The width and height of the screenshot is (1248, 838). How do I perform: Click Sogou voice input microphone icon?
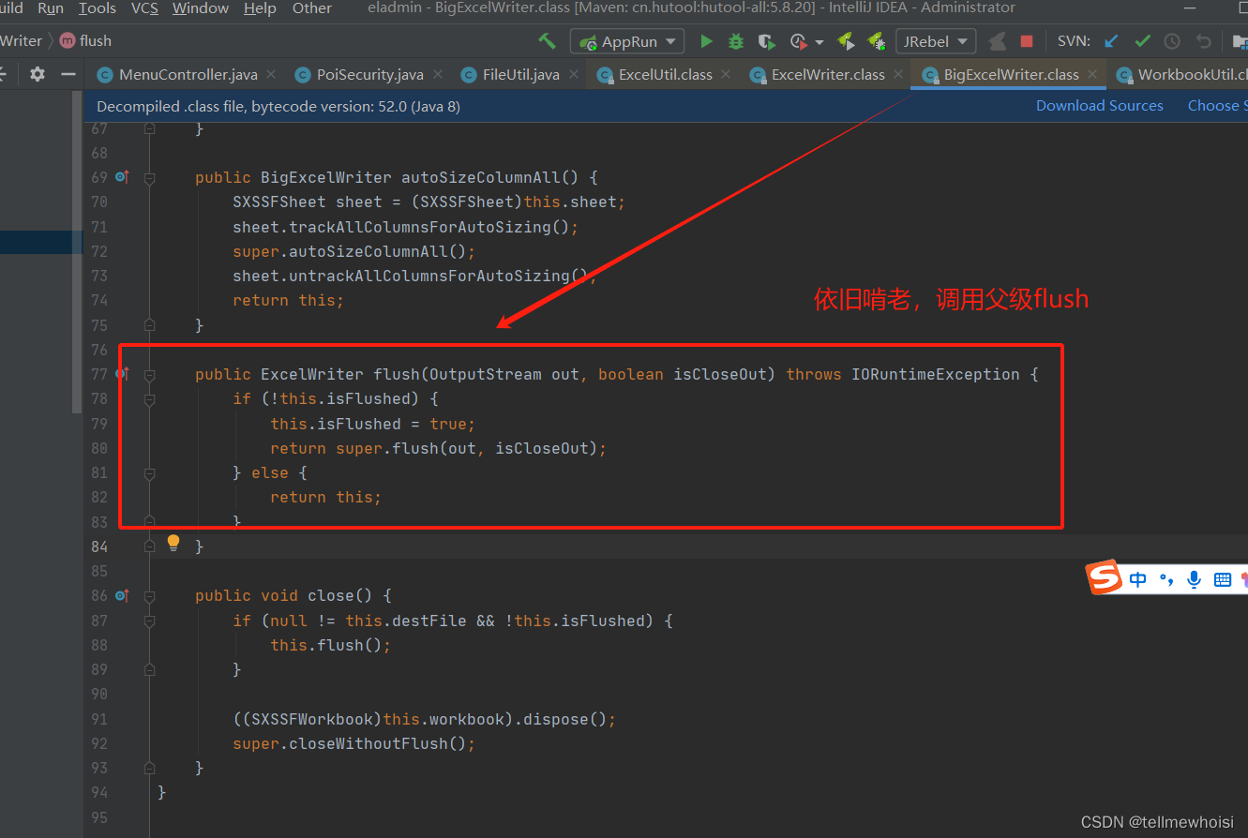(1194, 579)
